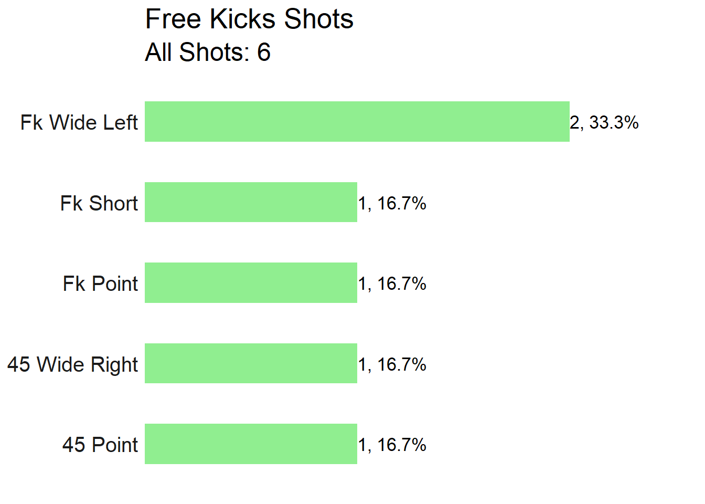
Task: Select the Fk Short axis label
Action: pyautogui.click(x=99, y=203)
